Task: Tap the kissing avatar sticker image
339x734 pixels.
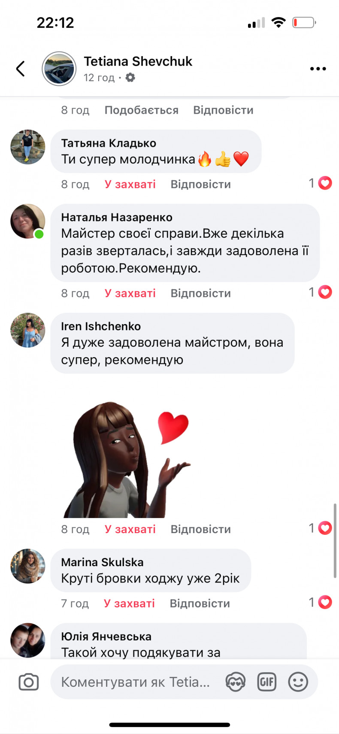Action: pos(127,459)
